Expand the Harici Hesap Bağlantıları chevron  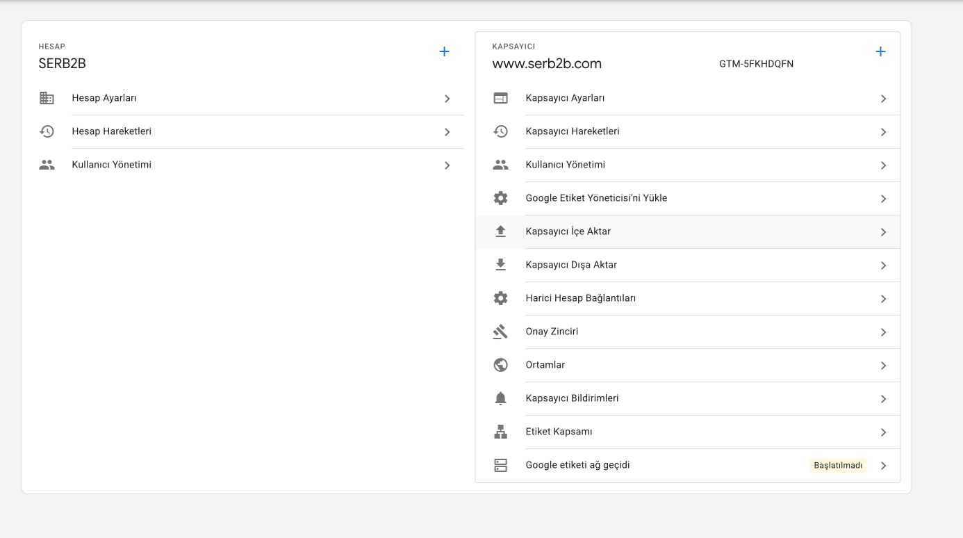click(883, 299)
